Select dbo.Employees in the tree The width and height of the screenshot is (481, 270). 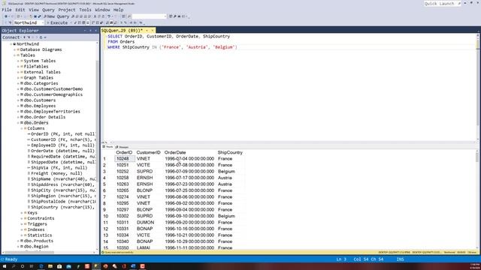click(x=40, y=106)
